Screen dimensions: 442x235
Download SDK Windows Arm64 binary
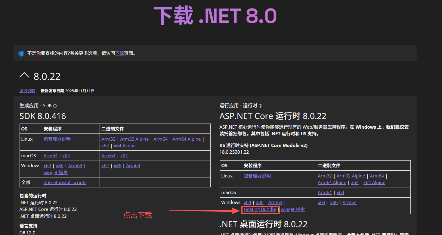pos(133,166)
